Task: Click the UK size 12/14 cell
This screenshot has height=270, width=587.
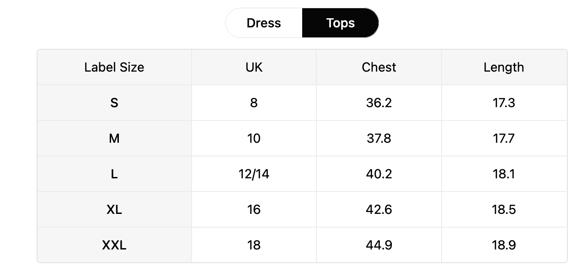Action: [254, 174]
